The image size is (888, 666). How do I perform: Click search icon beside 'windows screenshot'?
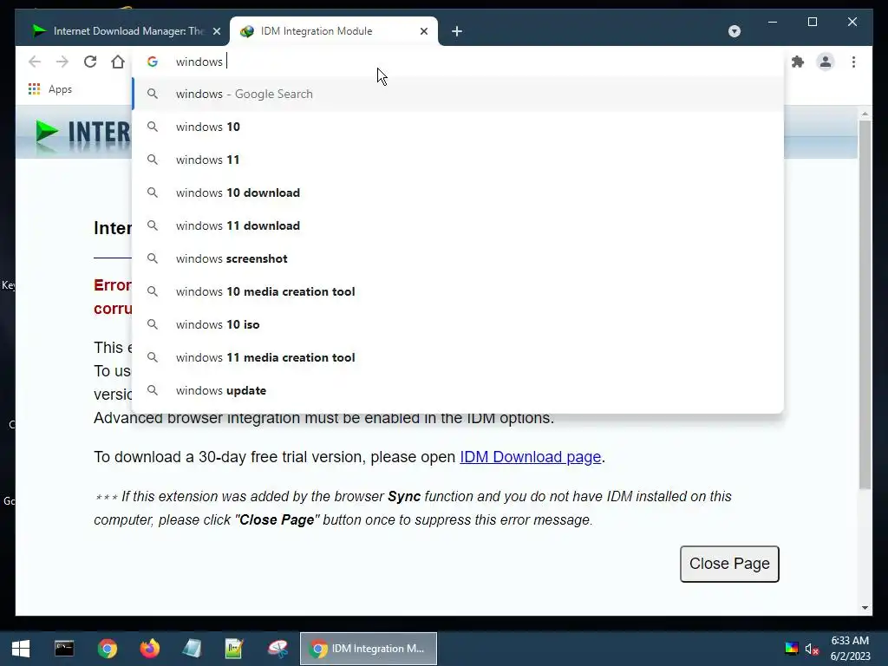pyautogui.click(x=153, y=258)
